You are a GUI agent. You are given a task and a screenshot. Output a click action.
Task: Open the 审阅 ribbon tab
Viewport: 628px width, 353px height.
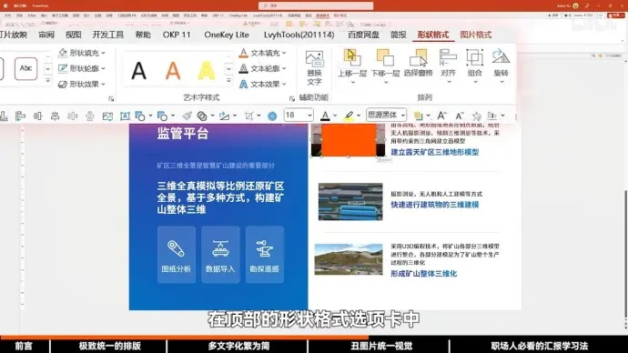pos(46,35)
